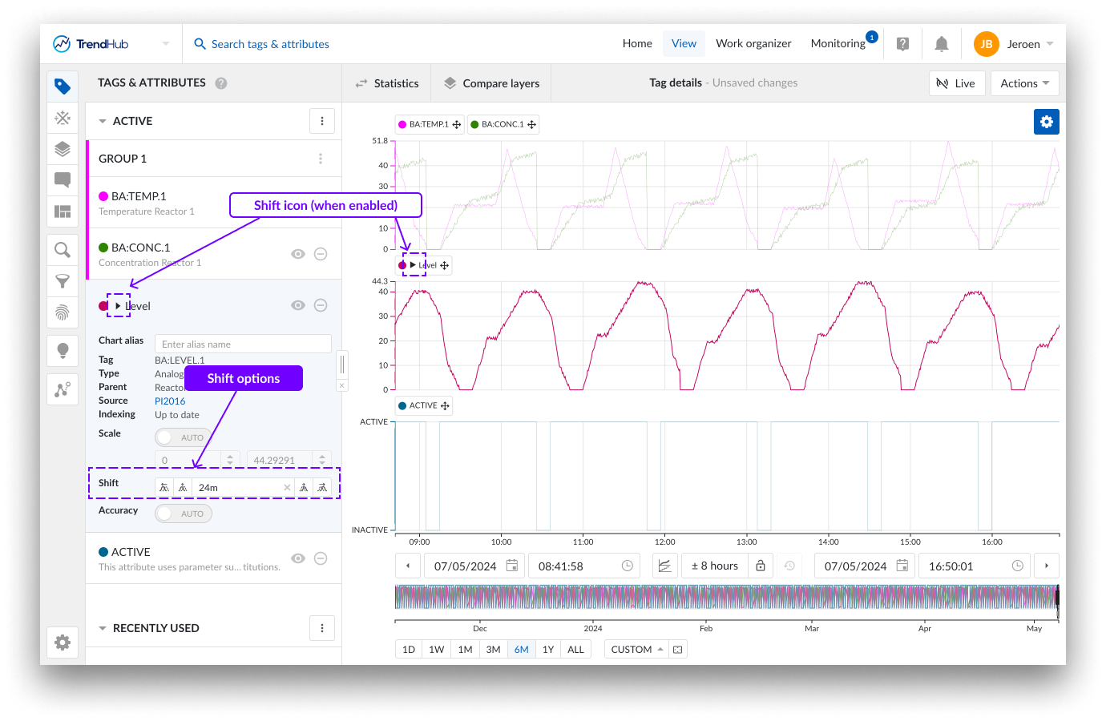
Task: Open the lightbulb icon in sidebar
Action: (63, 350)
